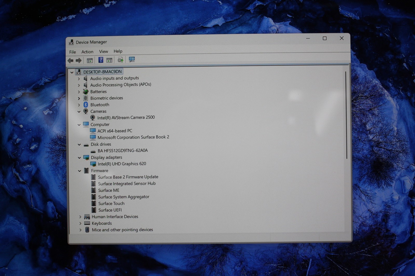Select Surface ME firmware entry

pos(108,190)
